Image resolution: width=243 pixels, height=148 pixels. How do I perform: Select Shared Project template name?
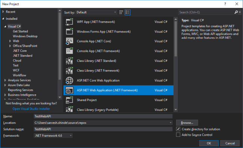pyautogui.click(x=87, y=100)
